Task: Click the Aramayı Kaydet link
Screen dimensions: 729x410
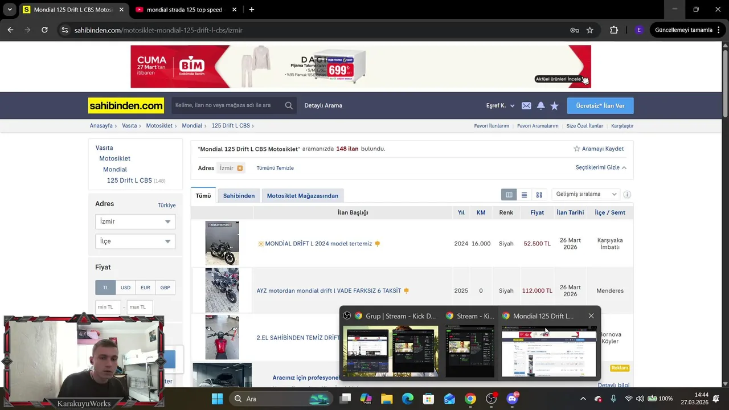Action: [x=598, y=149]
